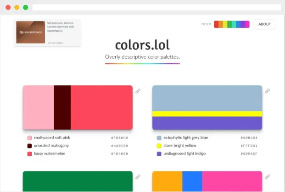Copy link icon for pink mahogany watermelon palette
Screen dimensions: 285x192
[138, 91]
